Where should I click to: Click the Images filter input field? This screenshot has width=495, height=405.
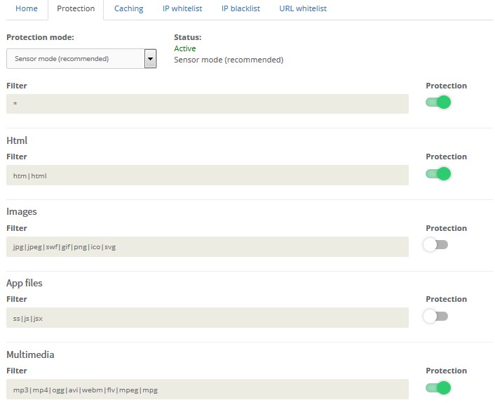(207, 246)
